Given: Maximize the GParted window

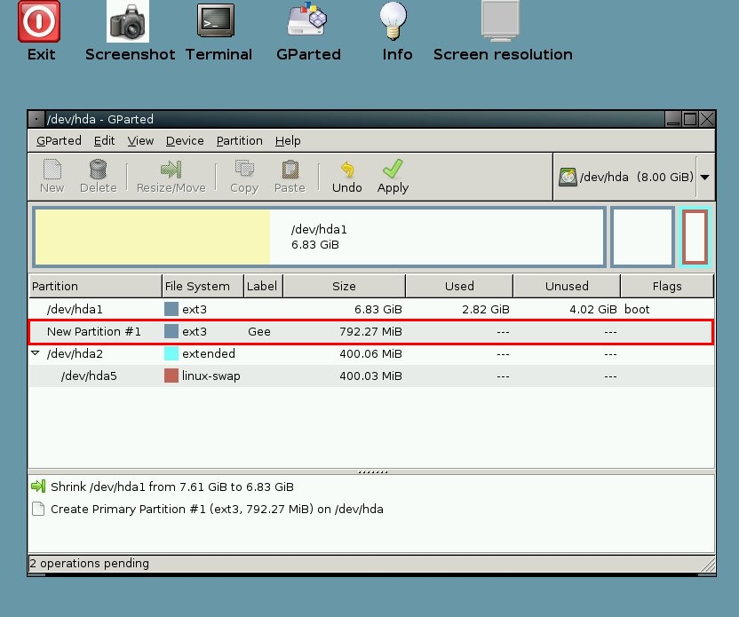Looking at the screenshot, I should click(690, 119).
